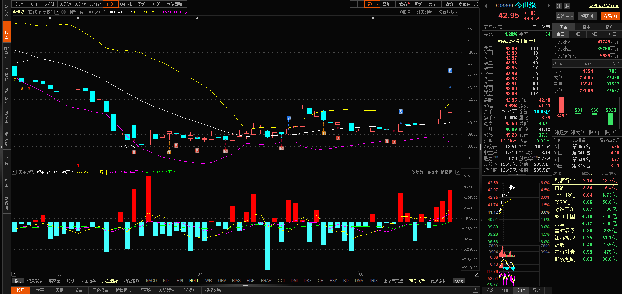Switch to 基本 tab in right panel
Viewport: 622px width, 294px height.
coord(586,27)
